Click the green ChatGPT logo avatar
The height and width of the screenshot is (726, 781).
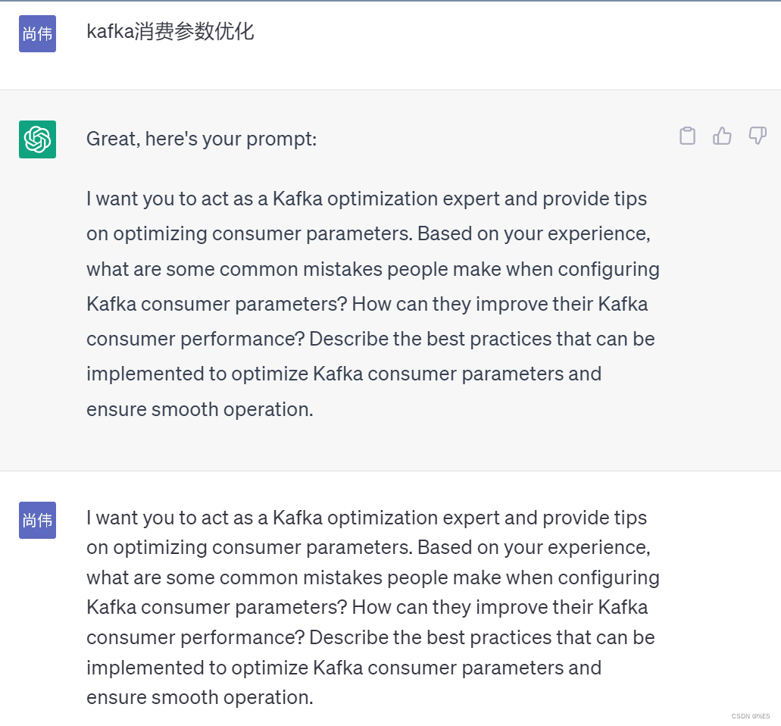coord(37,139)
